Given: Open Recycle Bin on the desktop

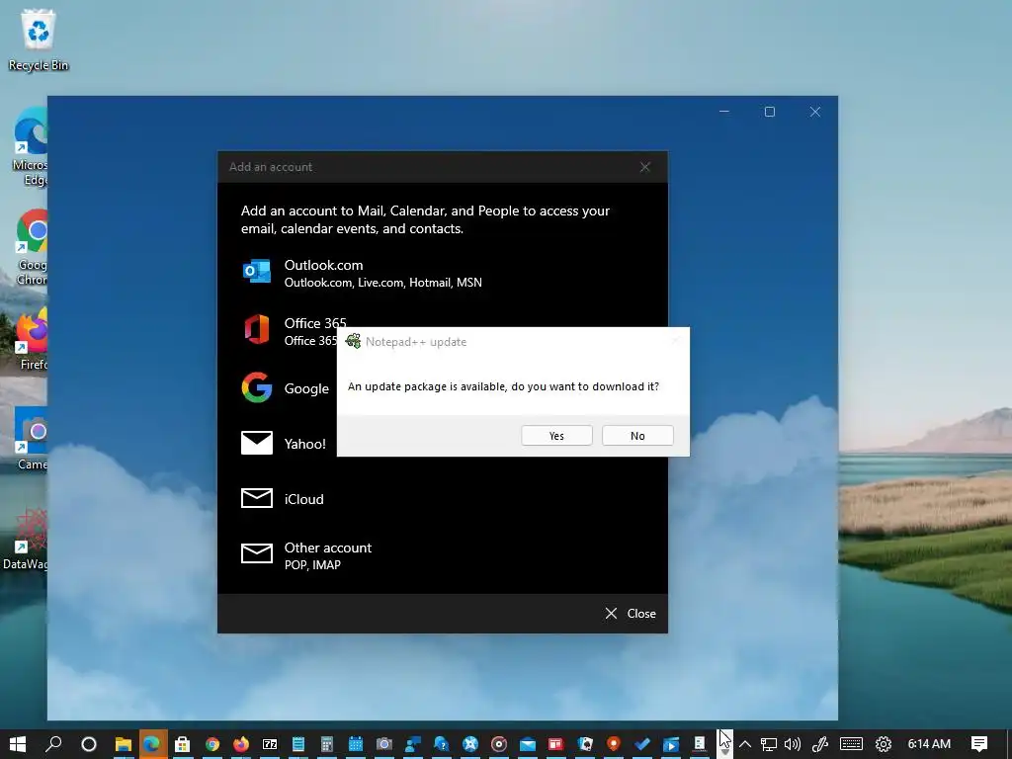Looking at the screenshot, I should click(x=39, y=40).
